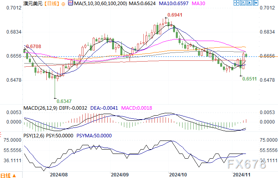Click the jump-to-latest arrow icon
This screenshot has width=278, height=178.
tap(255, 3)
